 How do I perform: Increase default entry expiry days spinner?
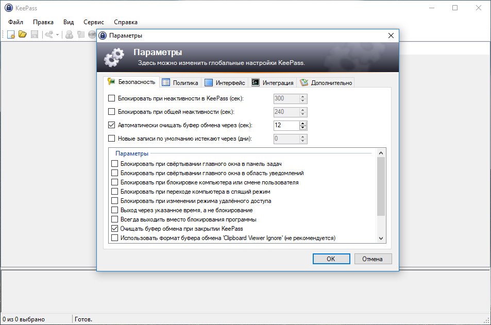click(x=302, y=137)
